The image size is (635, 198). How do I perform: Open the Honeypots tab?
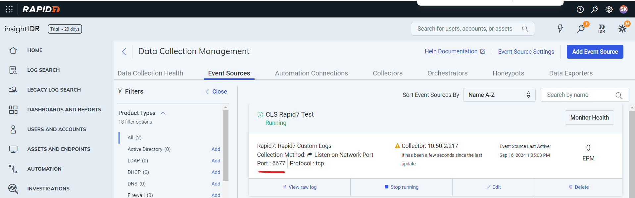pyautogui.click(x=508, y=73)
